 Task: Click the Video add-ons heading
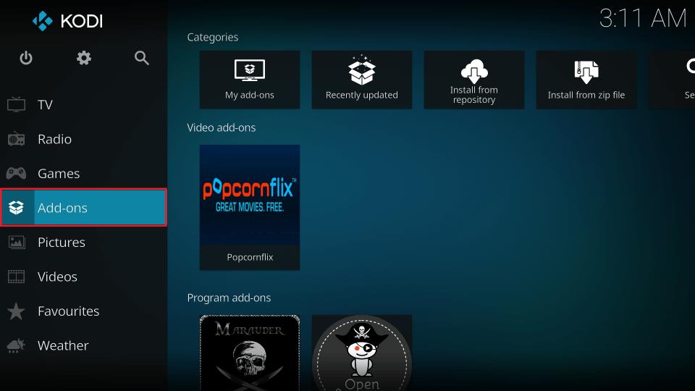tap(222, 127)
